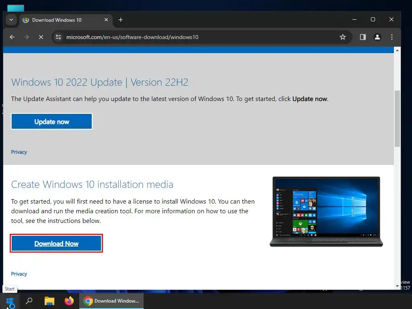
Task: Click the forward navigation arrow
Action: click(x=26, y=37)
